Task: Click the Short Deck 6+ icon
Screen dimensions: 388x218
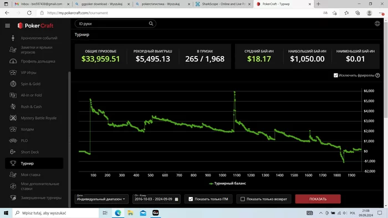Action: point(13,152)
